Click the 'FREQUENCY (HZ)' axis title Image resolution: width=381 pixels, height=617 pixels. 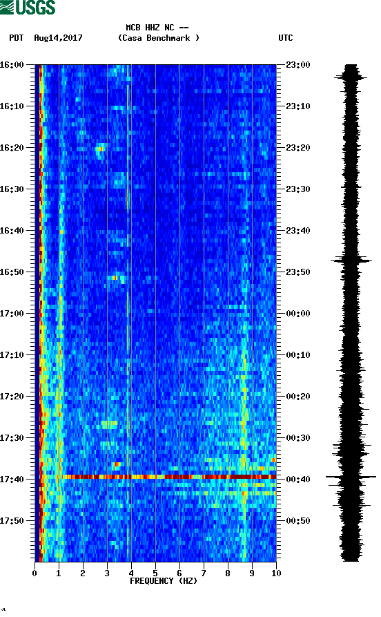(x=164, y=581)
